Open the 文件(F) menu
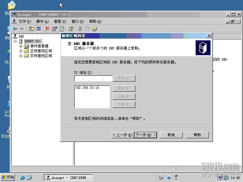 tap(25, 22)
